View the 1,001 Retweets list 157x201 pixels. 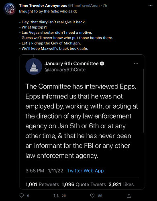pos(42,185)
